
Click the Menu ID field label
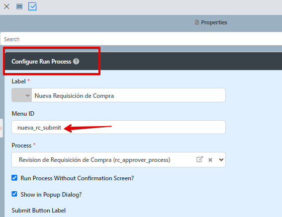(x=23, y=114)
